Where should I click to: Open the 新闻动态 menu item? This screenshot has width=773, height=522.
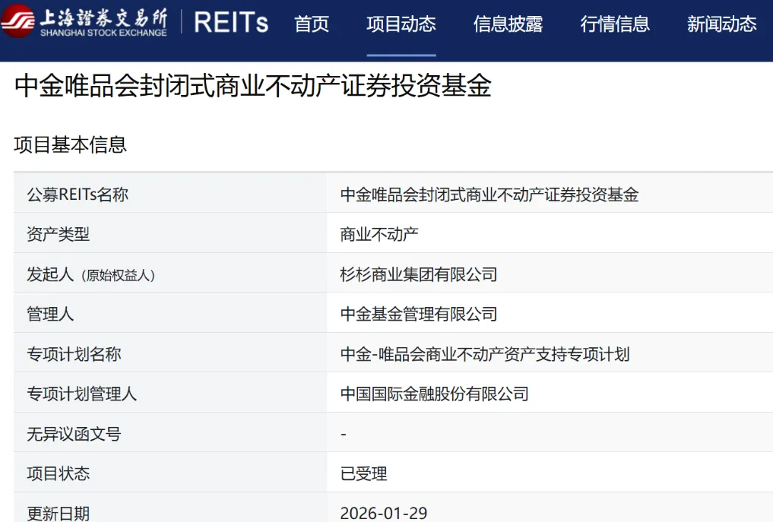point(722,24)
